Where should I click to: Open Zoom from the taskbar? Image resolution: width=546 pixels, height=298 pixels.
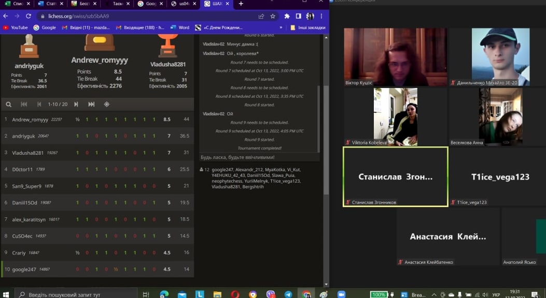(341, 294)
